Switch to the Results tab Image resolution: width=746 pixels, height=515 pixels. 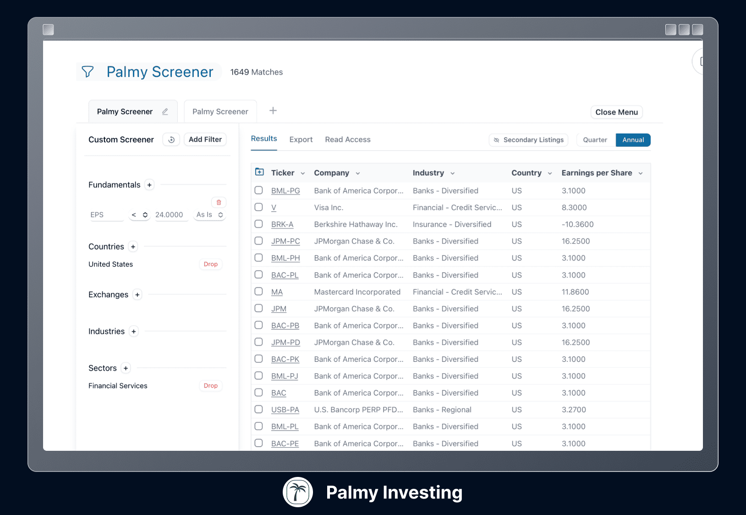(x=264, y=138)
